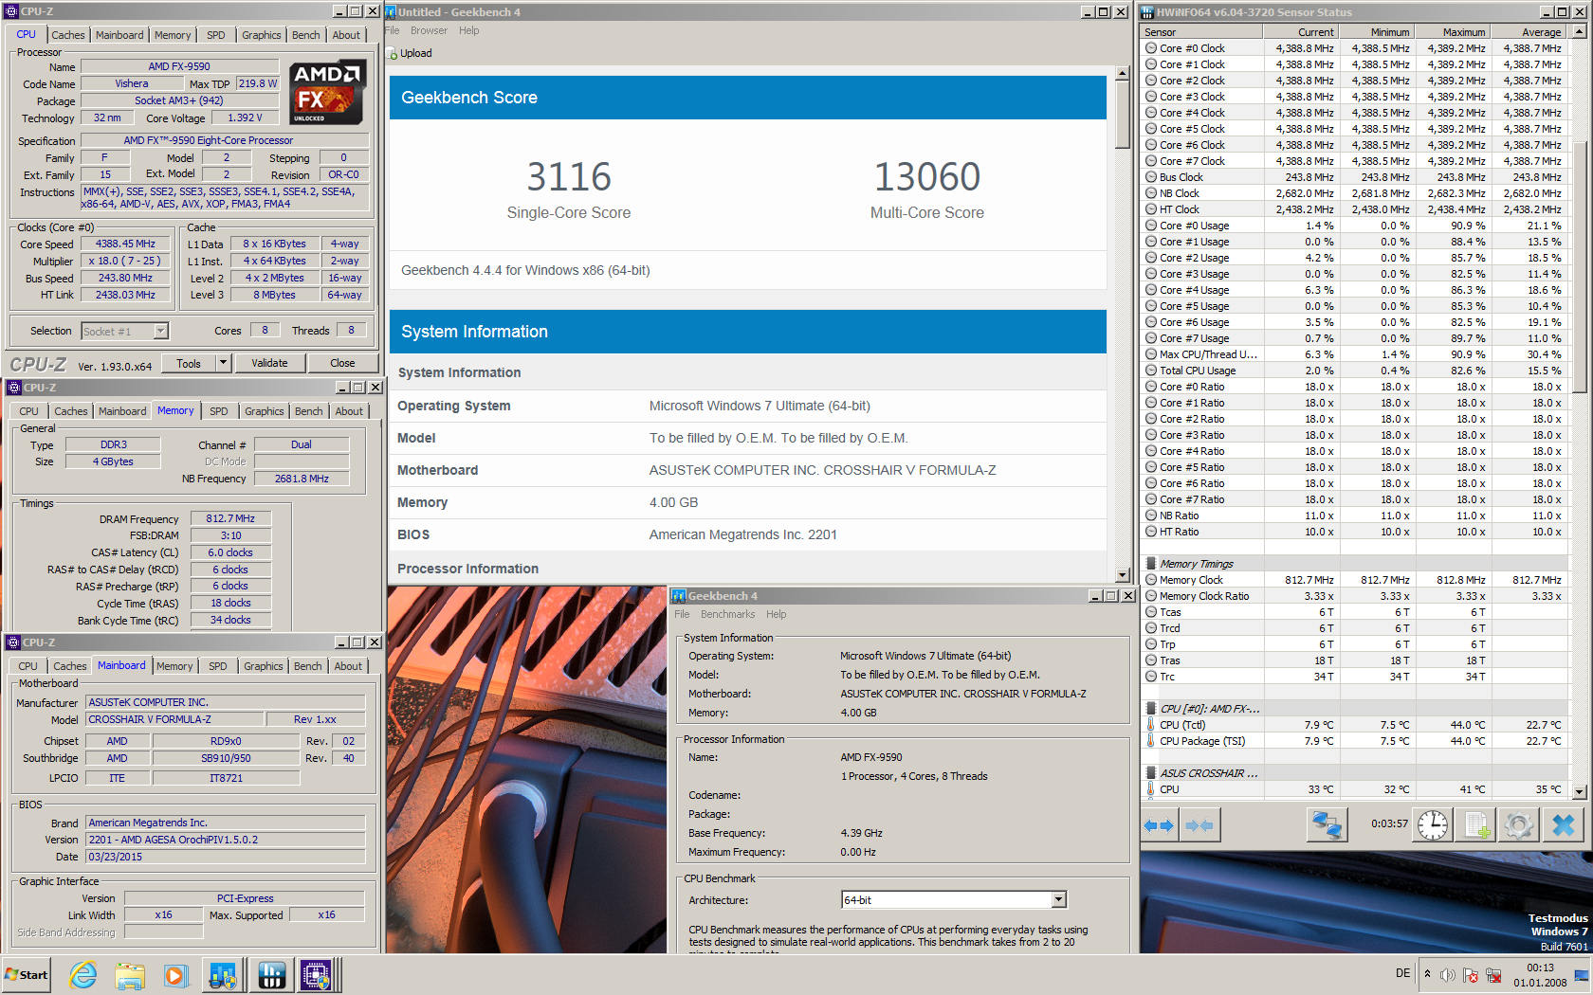Click the Validate button in CPU-Z
The image size is (1593, 995).
click(x=269, y=363)
